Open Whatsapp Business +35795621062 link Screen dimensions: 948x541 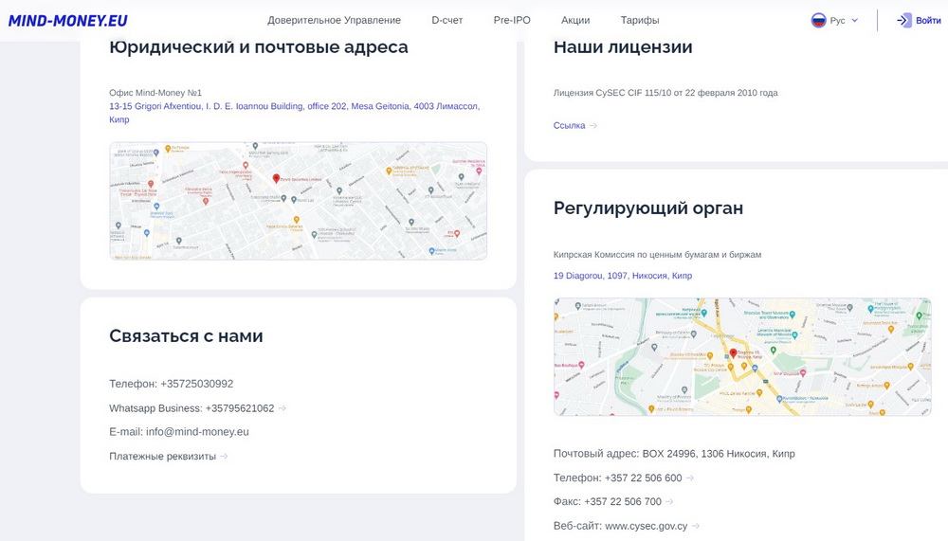pos(191,408)
